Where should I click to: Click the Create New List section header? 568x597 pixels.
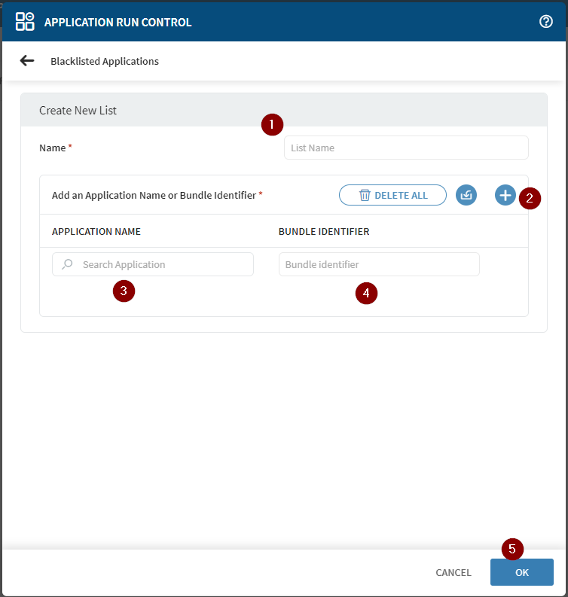pos(78,110)
